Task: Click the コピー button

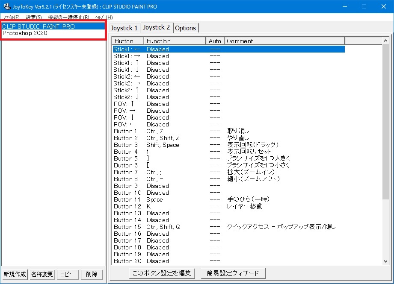Action: [67, 275]
